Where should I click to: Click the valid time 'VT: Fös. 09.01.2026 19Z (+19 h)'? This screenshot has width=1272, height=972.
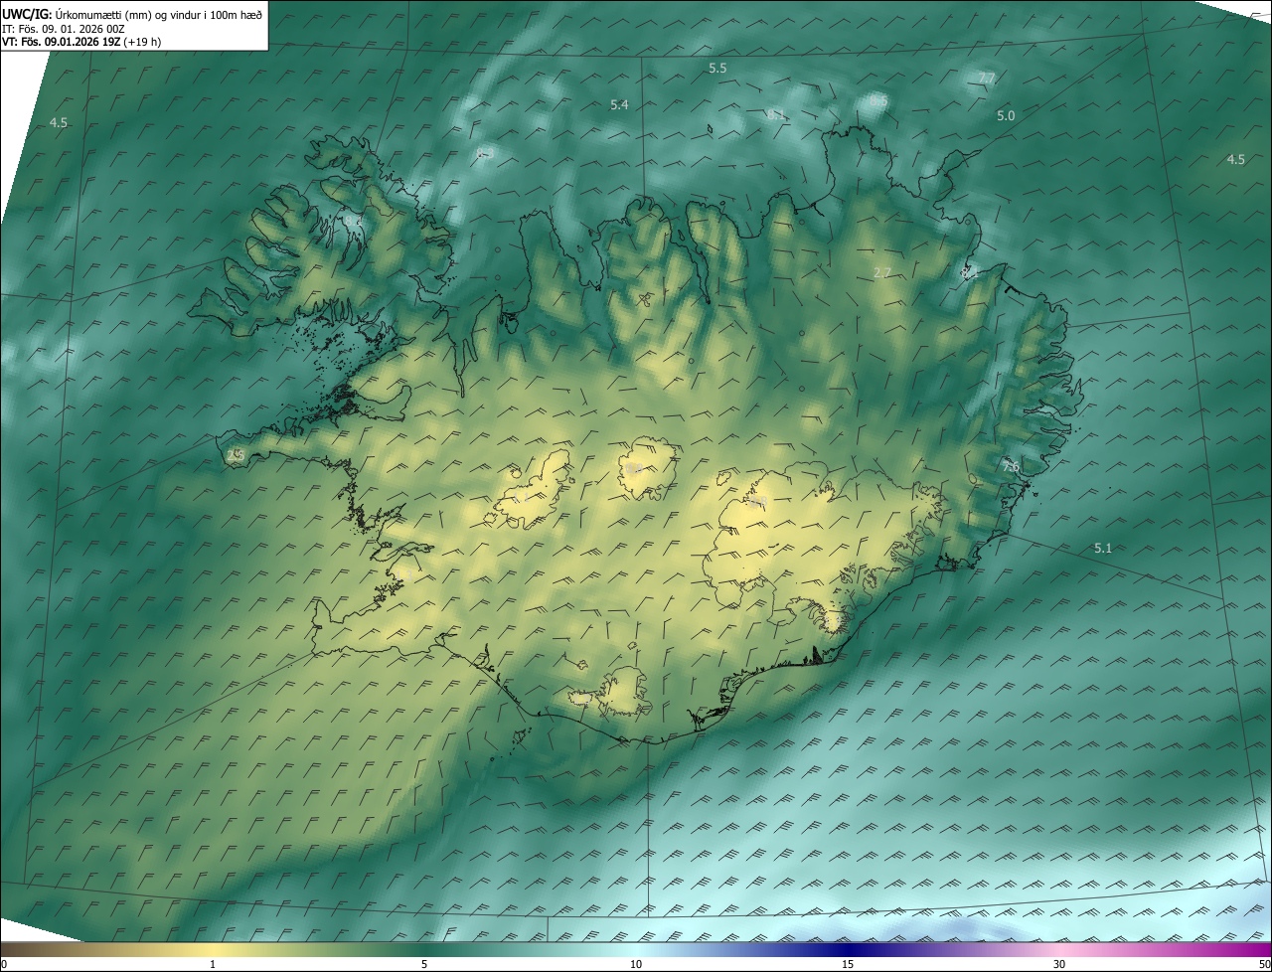pos(81,42)
